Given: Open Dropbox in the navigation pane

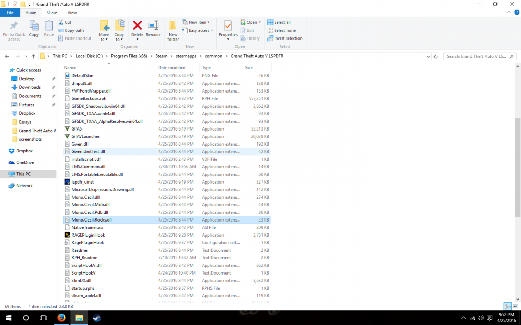Looking at the screenshot, I should click(x=24, y=151).
